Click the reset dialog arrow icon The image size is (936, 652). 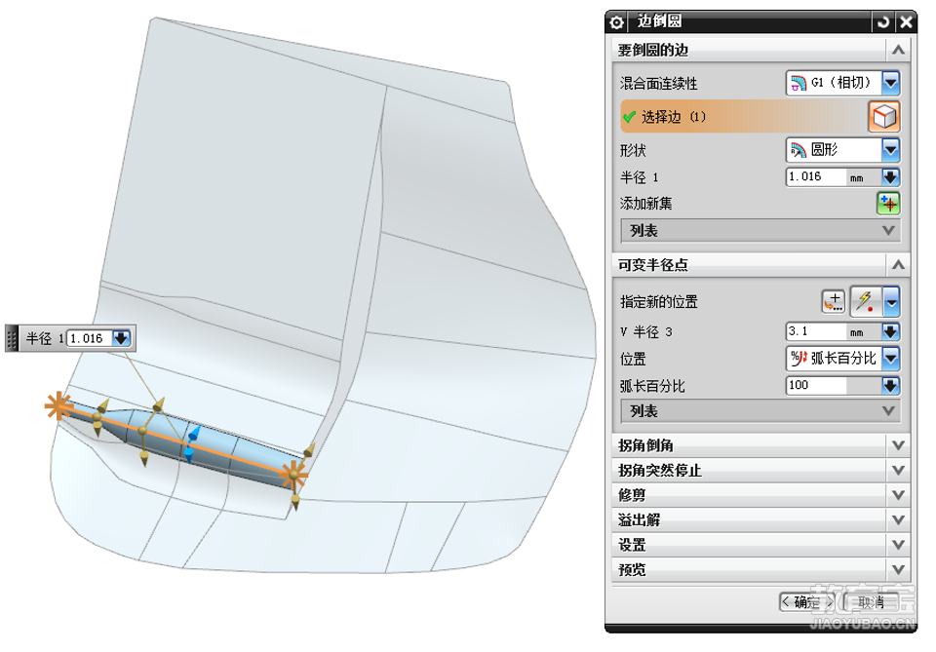pos(883,22)
